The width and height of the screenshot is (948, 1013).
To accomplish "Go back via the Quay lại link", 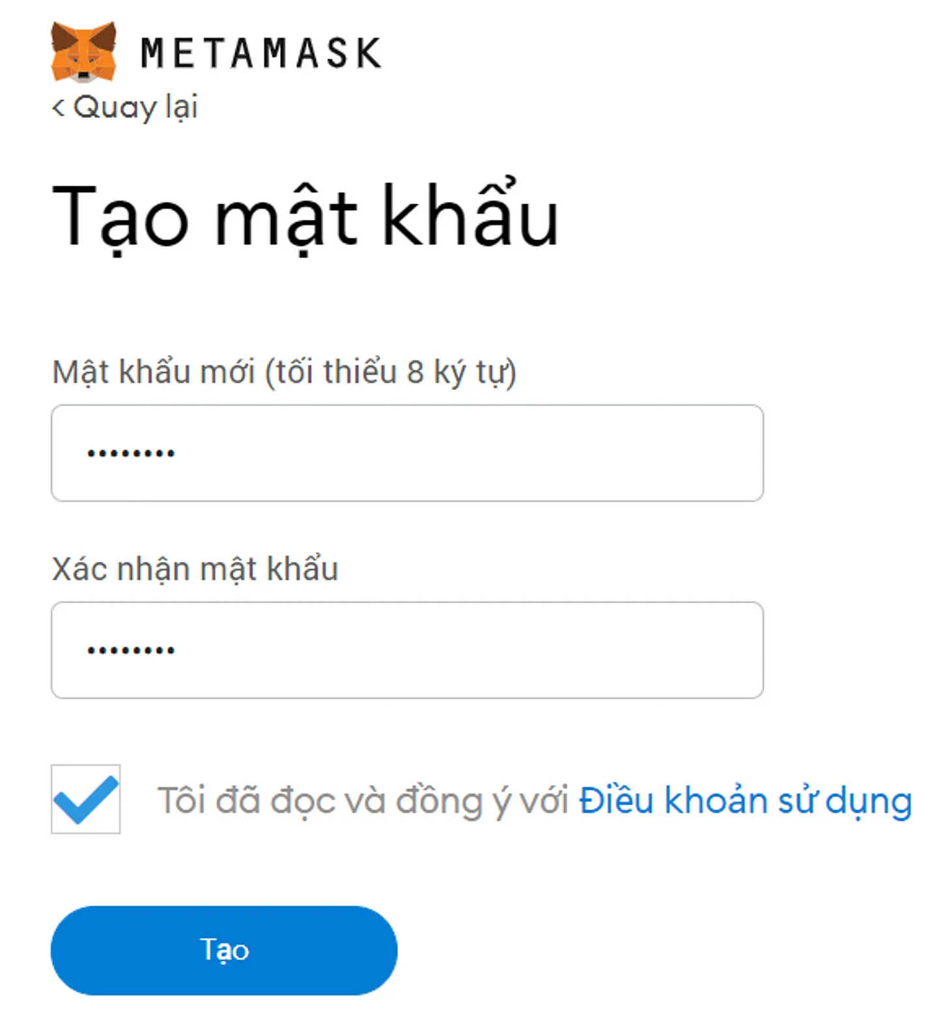I will (135, 107).
